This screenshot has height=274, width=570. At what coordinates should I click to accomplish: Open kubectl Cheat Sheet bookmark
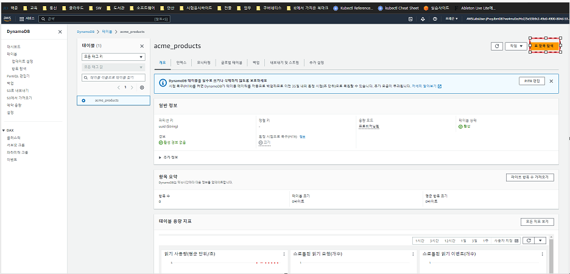(x=398, y=8)
